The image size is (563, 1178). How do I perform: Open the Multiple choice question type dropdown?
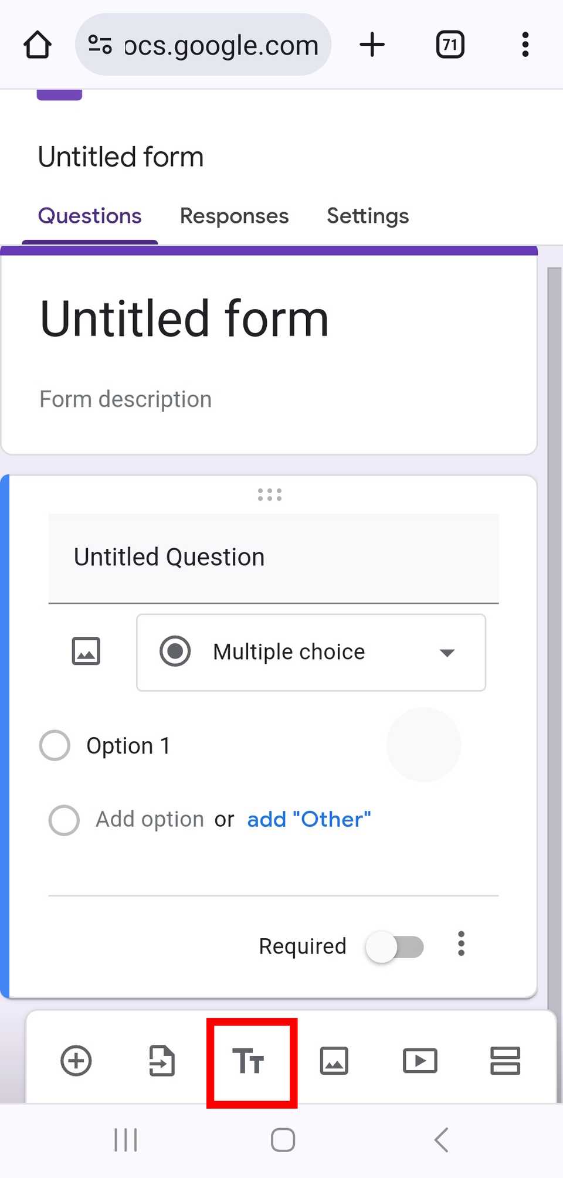point(311,652)
